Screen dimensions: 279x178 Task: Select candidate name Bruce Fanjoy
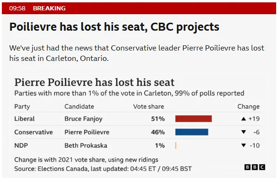click(x=83, y=119)
